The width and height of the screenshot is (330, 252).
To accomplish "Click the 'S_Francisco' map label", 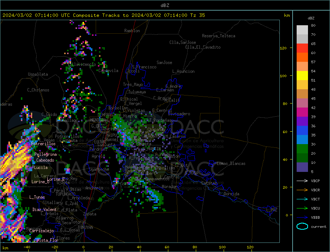I will (x=144, y=67).
